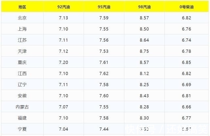Click the 安徽 region cell
The image size is (210, 136).
(x=22, y=95)
